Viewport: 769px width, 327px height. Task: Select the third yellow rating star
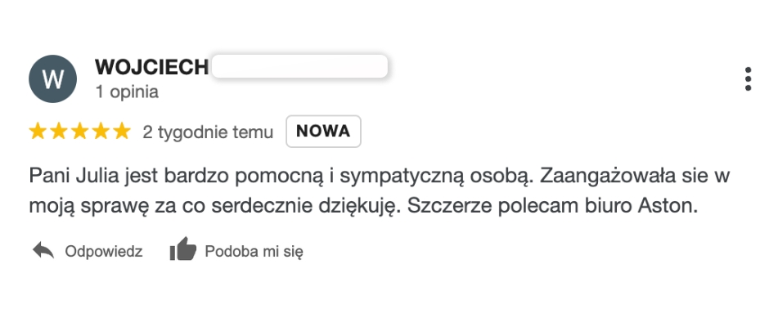[79, 132]
